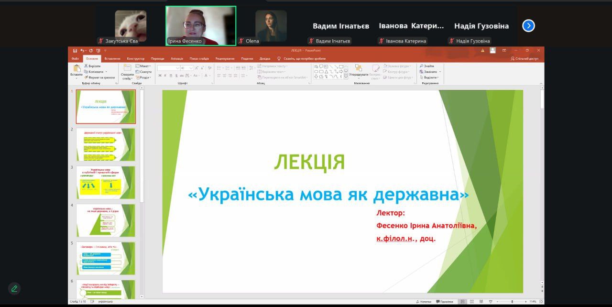The height and width of the screenshot is (307, 612).
Task: Click the annotation pencil icon at bottom left
Action: 14,288
